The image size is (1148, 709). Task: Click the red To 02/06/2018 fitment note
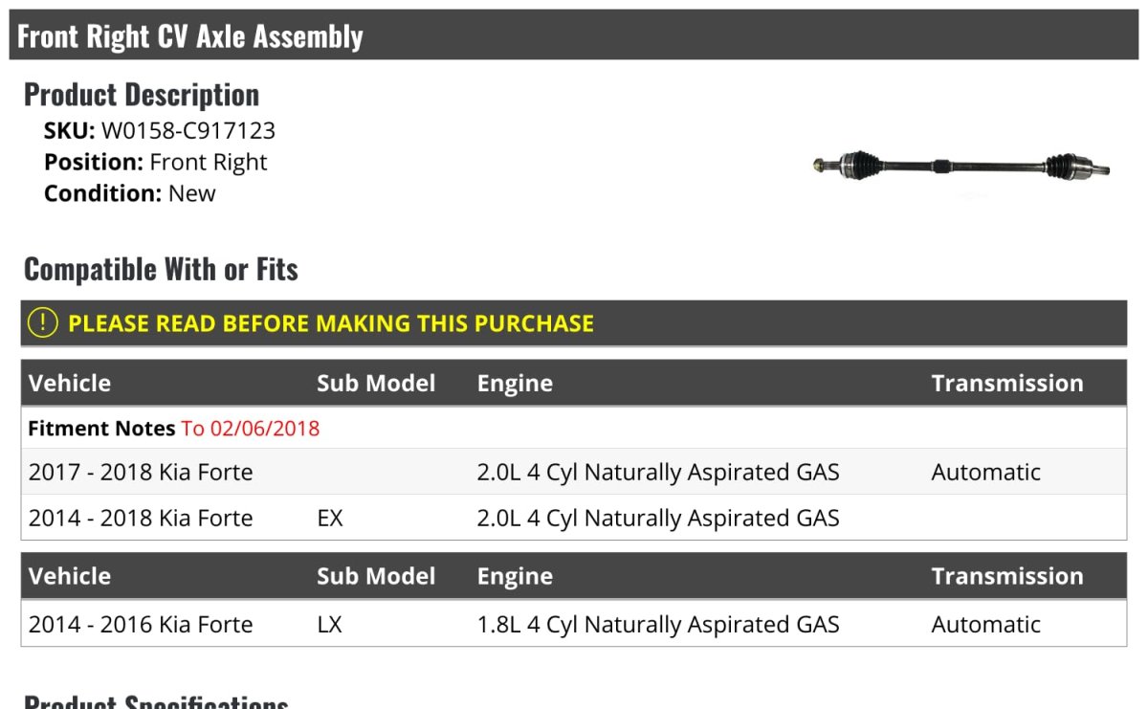[x=251, y=429]
